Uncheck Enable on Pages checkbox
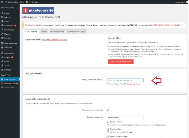Screen dimensions: 189x138 coord(108,129)
